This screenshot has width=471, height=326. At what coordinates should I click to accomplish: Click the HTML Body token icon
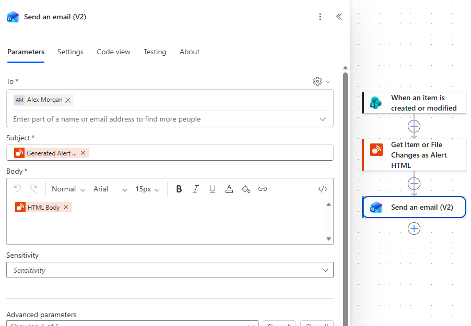coord(20,207)
